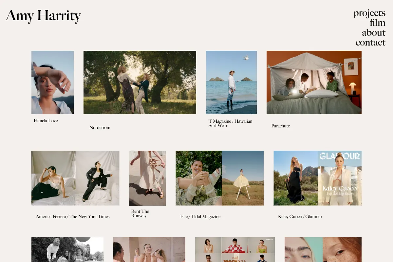The height and width of the screenshot is (262, 393).
Task: Open the Rent The Runway dress photo
Action: (148, 178)
